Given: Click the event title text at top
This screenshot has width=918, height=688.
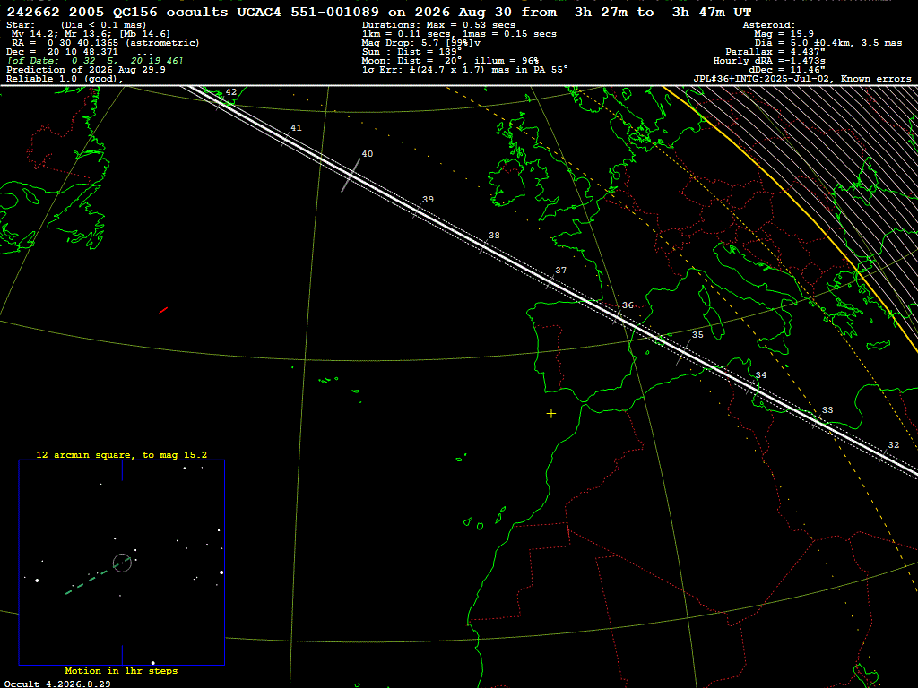Looking at the screenshot, I should click(379, 12).
